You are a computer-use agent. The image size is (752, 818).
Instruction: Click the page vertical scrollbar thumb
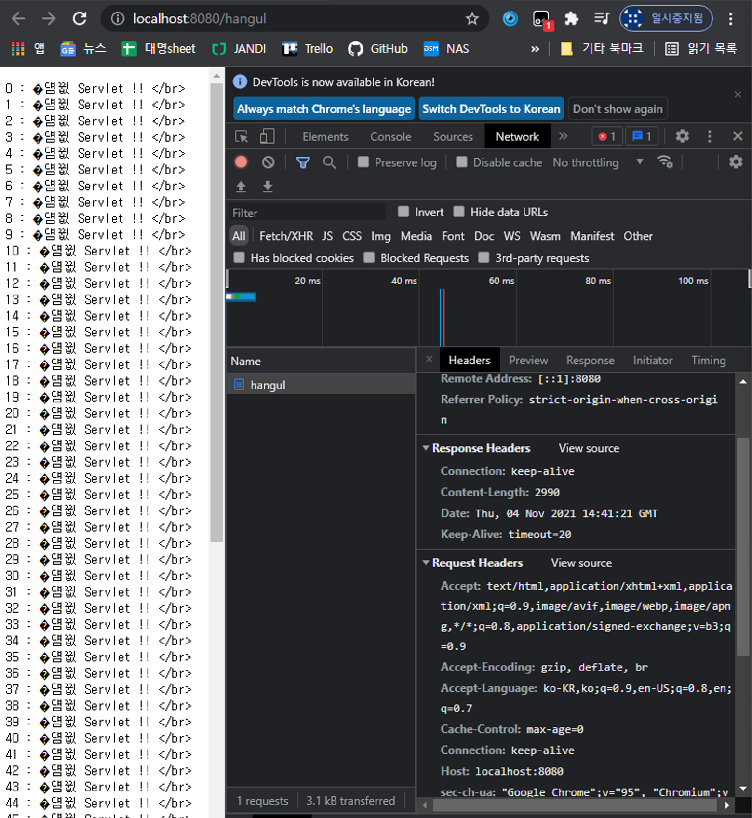216,312
